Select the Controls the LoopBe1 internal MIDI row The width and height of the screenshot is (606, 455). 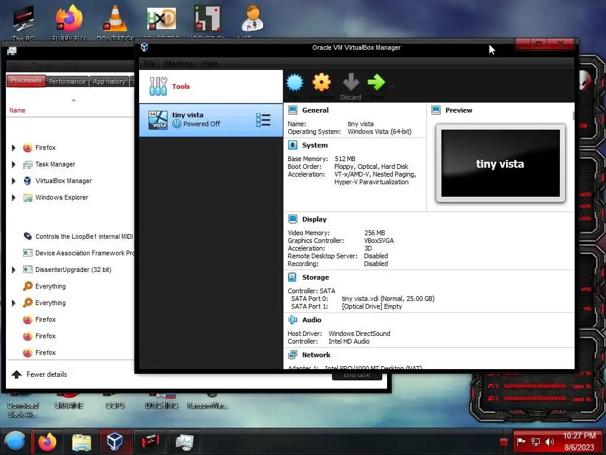[70, 236]
